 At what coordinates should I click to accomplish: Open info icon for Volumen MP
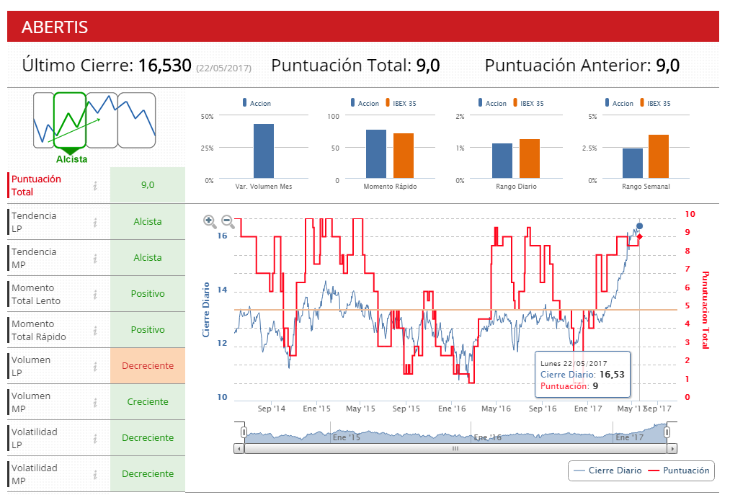pyautogui.click(x=95, y=402)
